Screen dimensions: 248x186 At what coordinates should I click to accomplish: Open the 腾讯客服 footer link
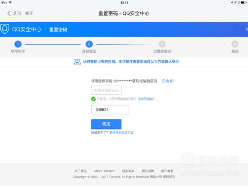tap(167, 171)
